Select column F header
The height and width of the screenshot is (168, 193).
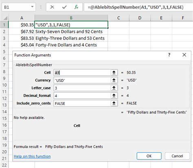tap(183, 18)
